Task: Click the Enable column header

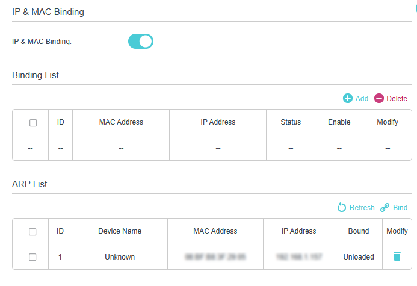Action: point(339,122)
